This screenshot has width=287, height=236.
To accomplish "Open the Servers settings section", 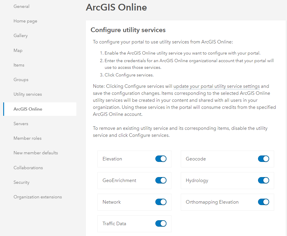I will pos(21,123).
